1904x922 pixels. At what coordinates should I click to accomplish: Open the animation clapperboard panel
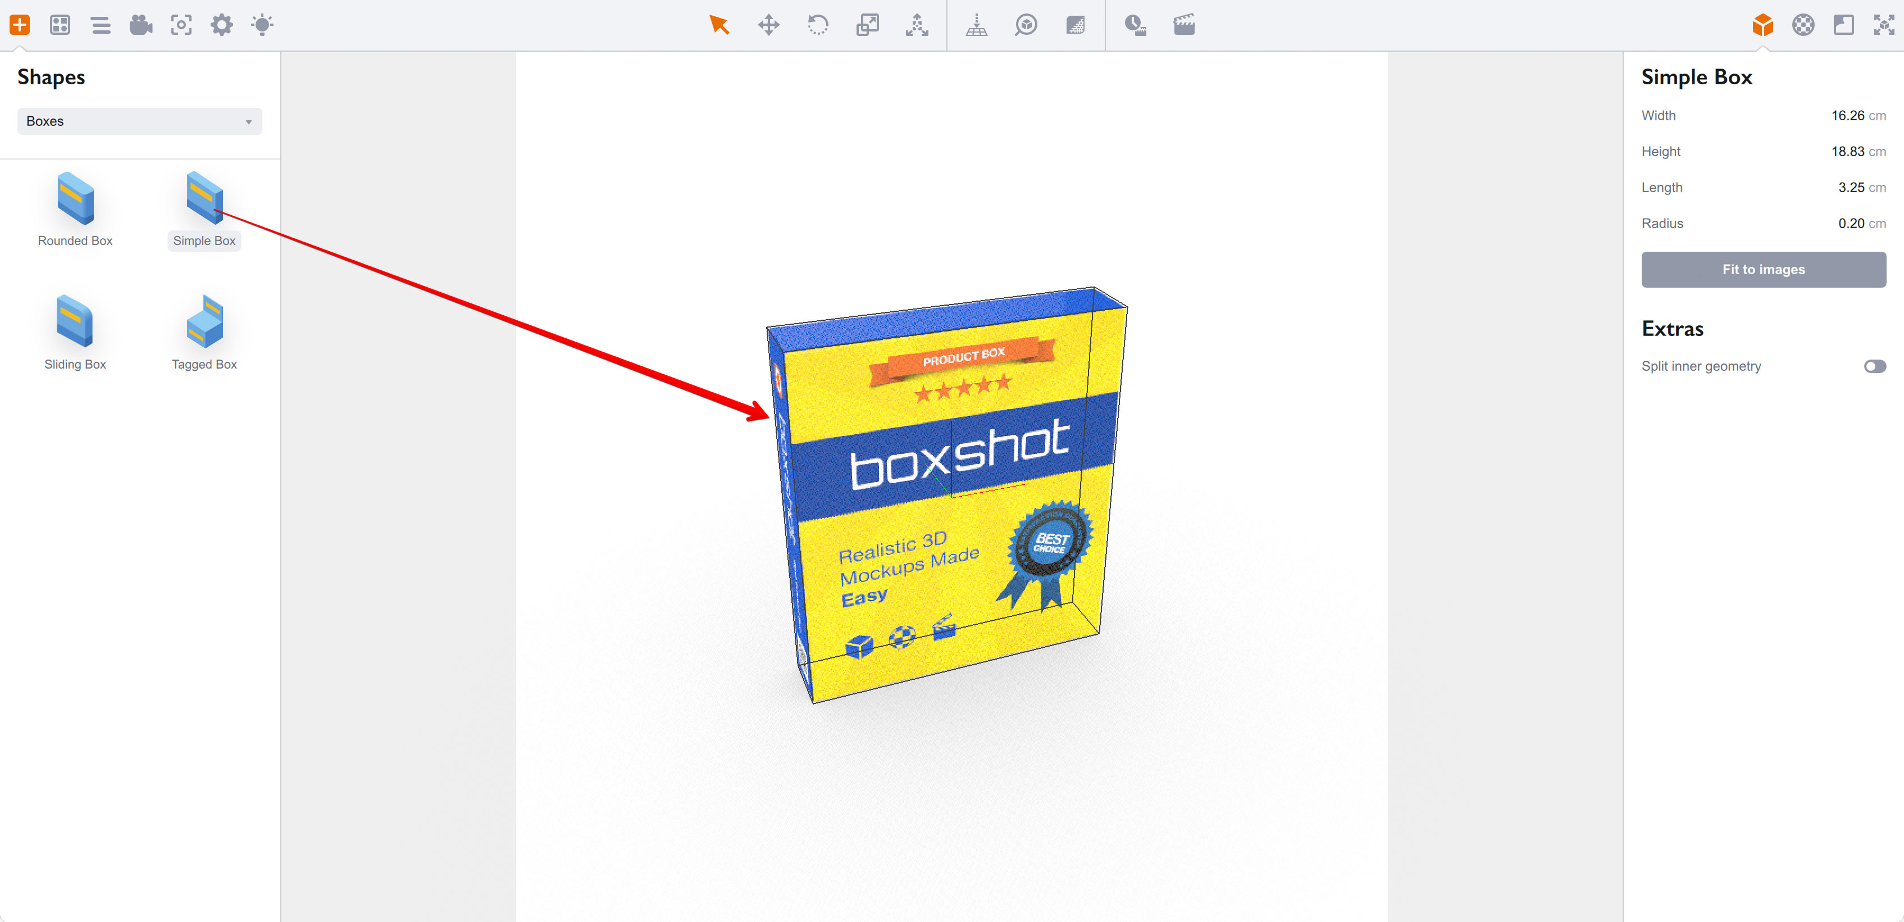click(1183, 25)
